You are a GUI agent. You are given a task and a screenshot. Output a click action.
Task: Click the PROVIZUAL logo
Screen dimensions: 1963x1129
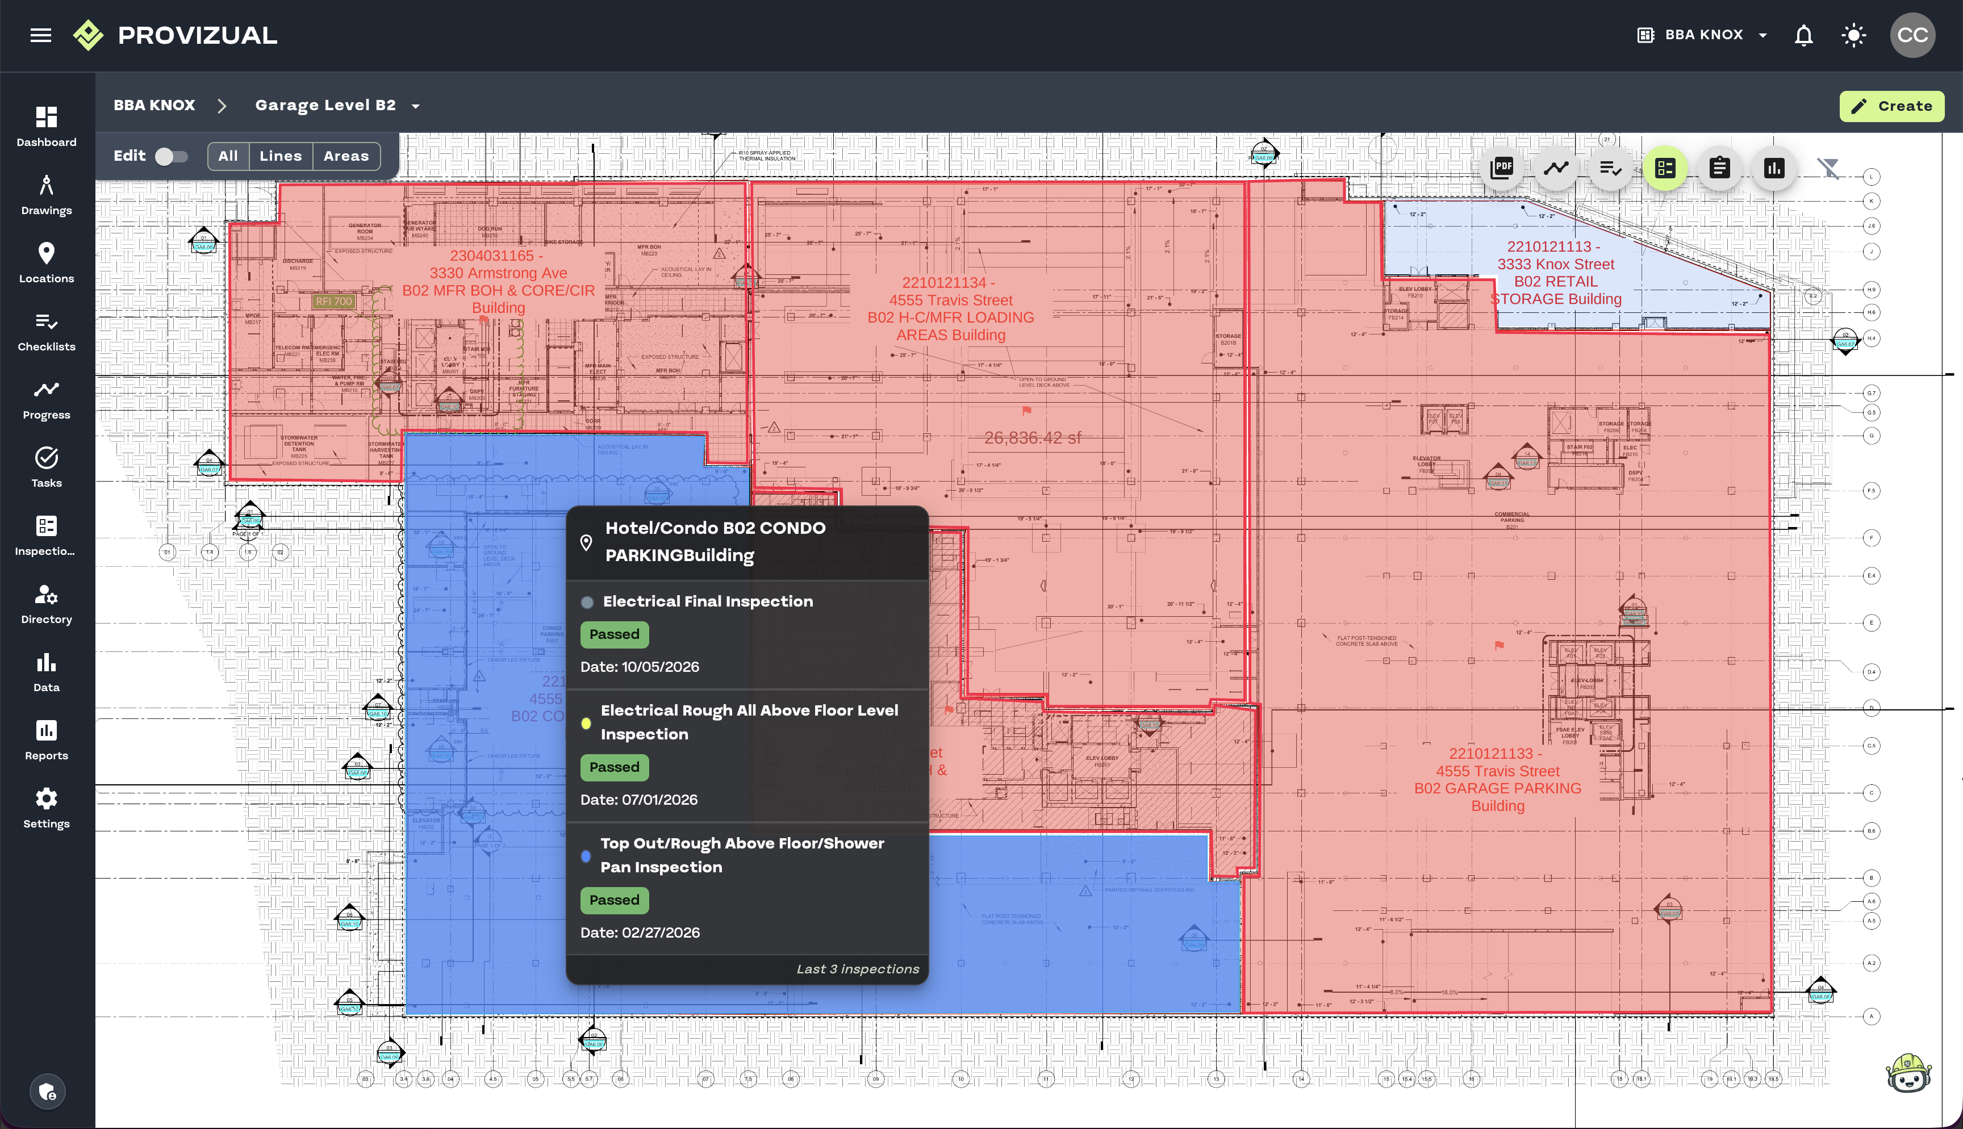tap(174, 35)
